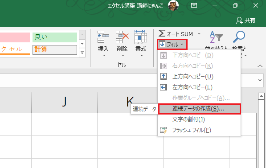Select 連続データの作成(S)... menu item
Image resolution: width=266 pixels, height=168 pixels.
pos(199,109)
